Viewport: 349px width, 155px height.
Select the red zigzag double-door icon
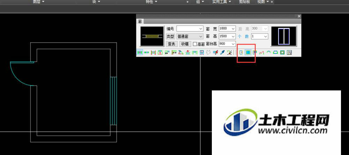pyautogui.click(x=261, y=53)
